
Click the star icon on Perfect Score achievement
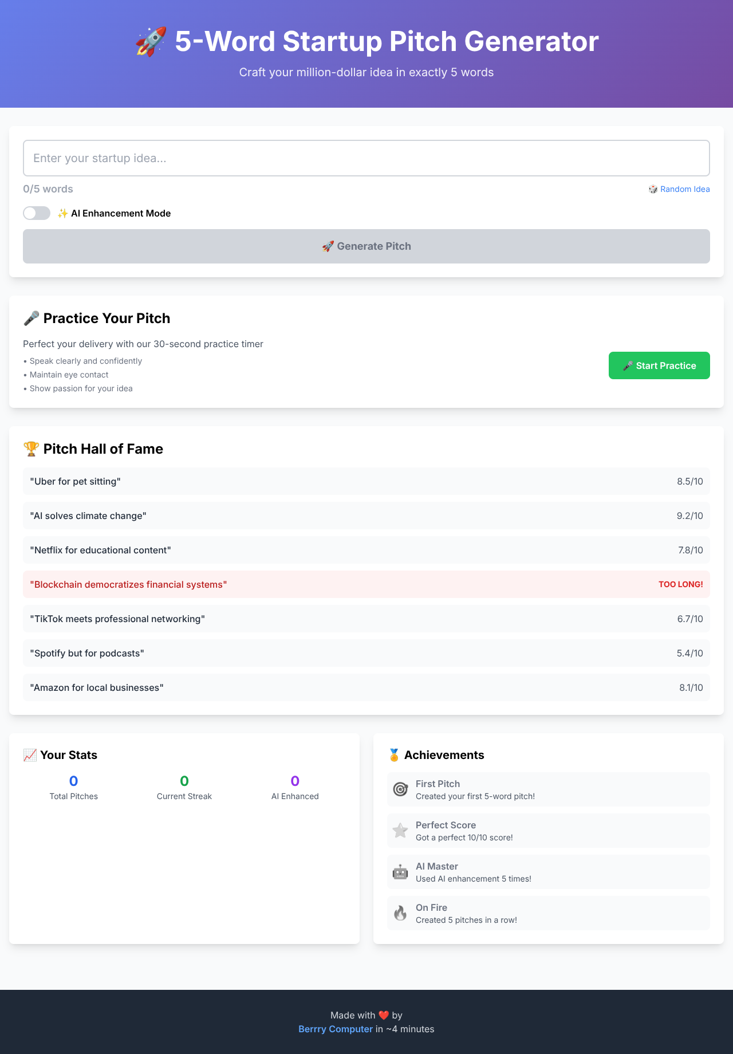click(400, 830)
